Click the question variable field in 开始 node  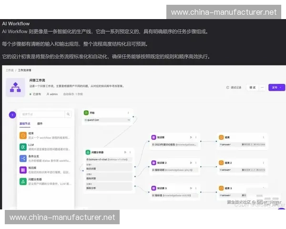[x=107, y=120]
